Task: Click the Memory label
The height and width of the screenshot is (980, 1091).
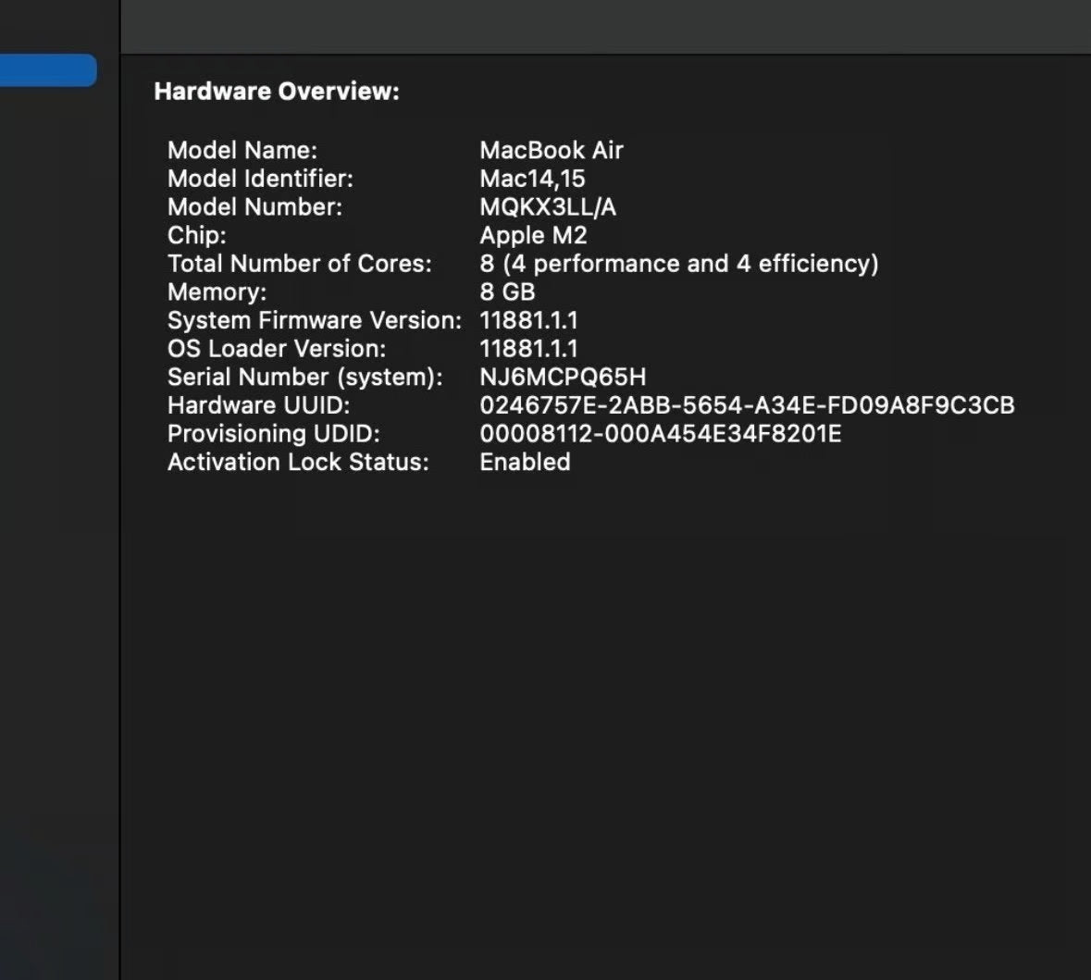Action: pos(217,292)
